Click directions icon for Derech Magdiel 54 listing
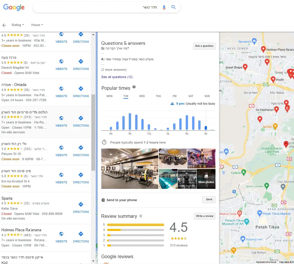Image resolution: width=294 pixels, height=264 pixels. [x=81, y=61]
